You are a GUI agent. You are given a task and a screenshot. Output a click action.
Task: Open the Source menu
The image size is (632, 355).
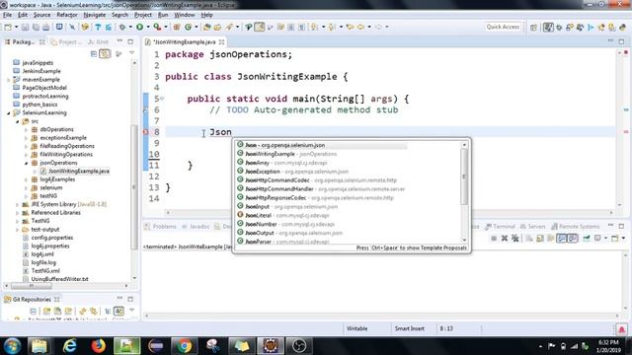[x=41, y=15]
